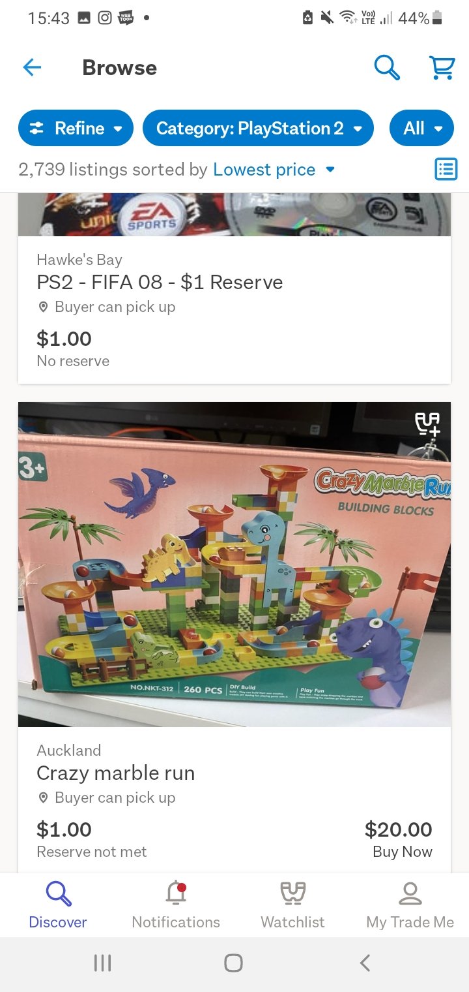
Task: Switch listing layout with the list view icon
Action: pos(446,169)
